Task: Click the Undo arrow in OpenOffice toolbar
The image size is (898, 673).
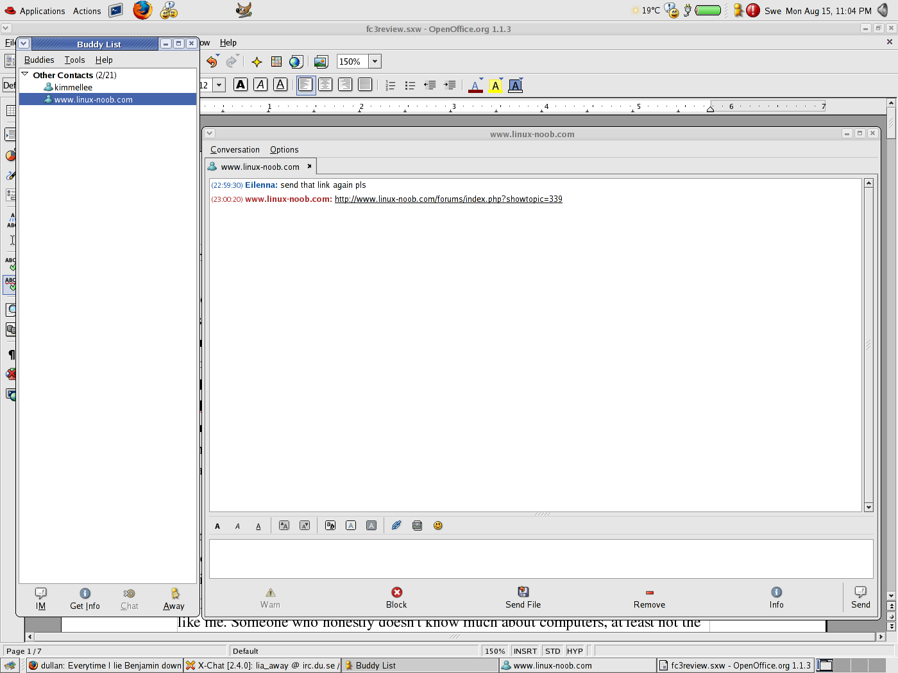Action: (x=212, y=62)
